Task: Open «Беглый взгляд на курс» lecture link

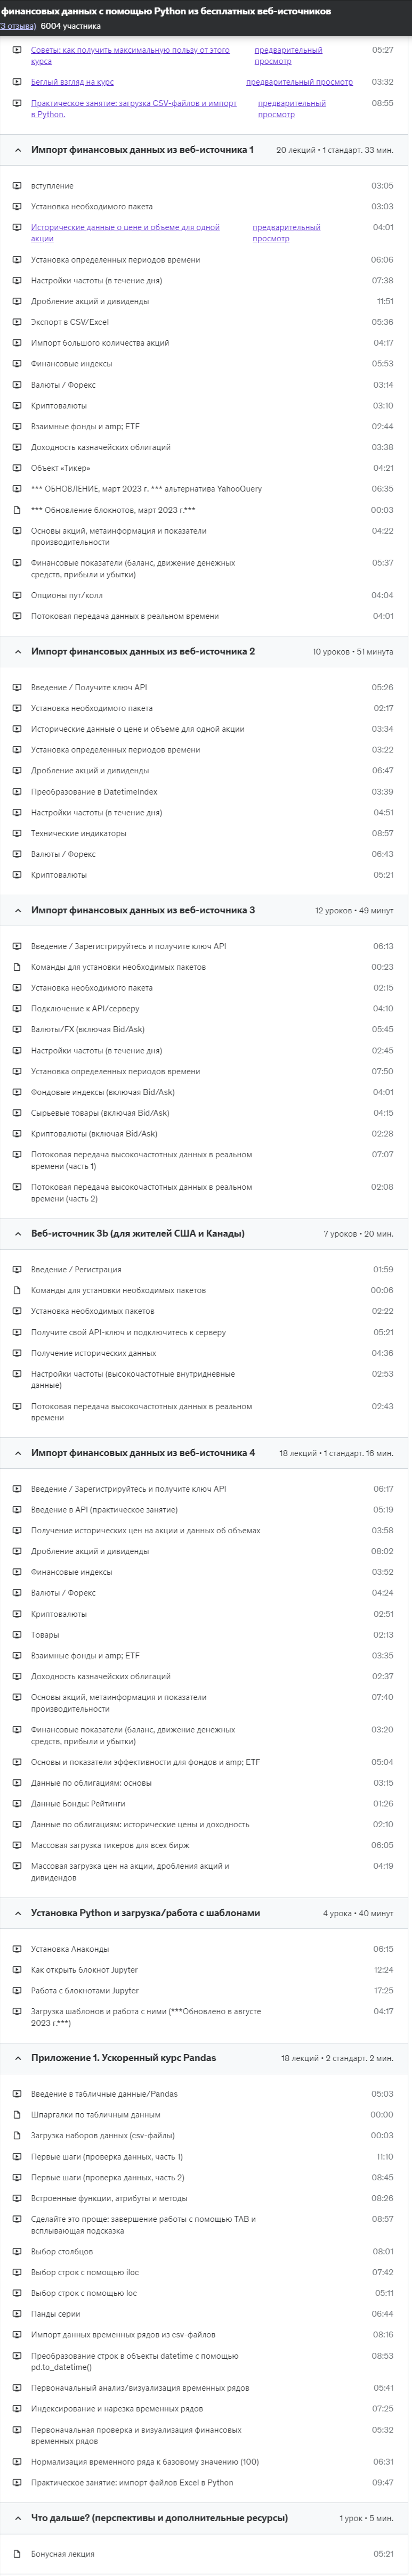Action: pos(72,82)
